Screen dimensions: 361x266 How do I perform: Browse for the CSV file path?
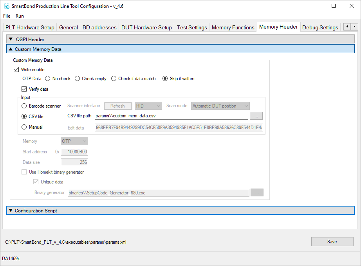click(x=256, y=116)
